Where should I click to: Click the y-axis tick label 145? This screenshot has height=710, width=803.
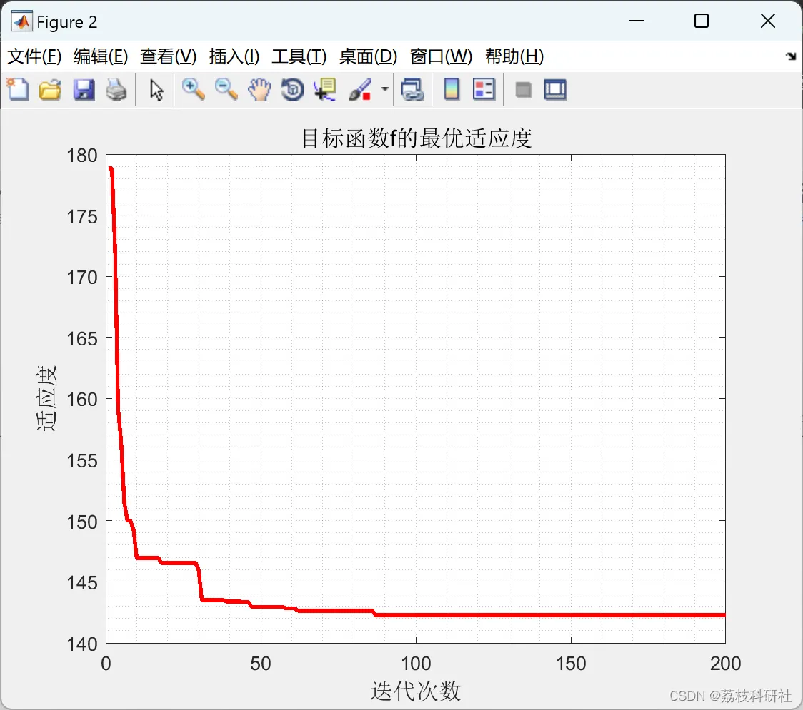pos(82,583)
